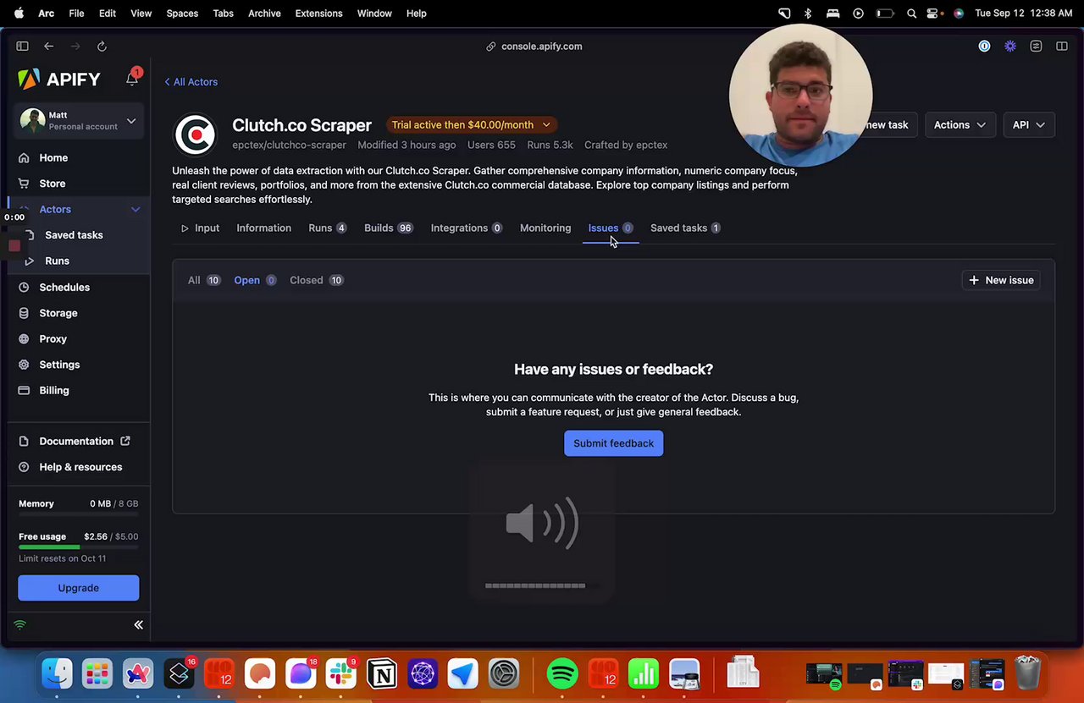1084x703 pixels.
Task: Open the site controls sliders icon
Action: tap(1036, 47)
